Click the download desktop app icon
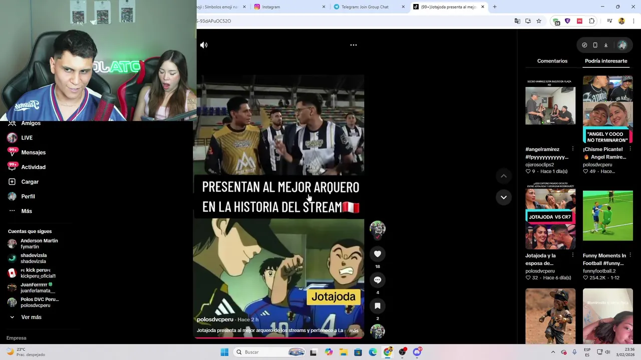 pyautogui.click(x=605, y=45)
